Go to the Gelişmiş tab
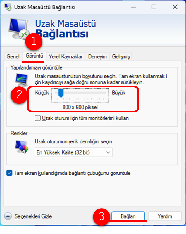The width and height of the screenshot is (186, 234). coord(121,57)
